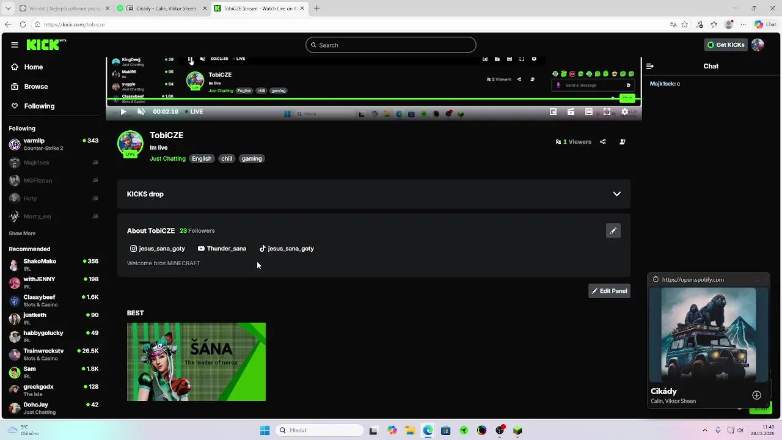782x440 pixels.
Task: Open the stream player settings gear
Action: [x=624, y=112]
